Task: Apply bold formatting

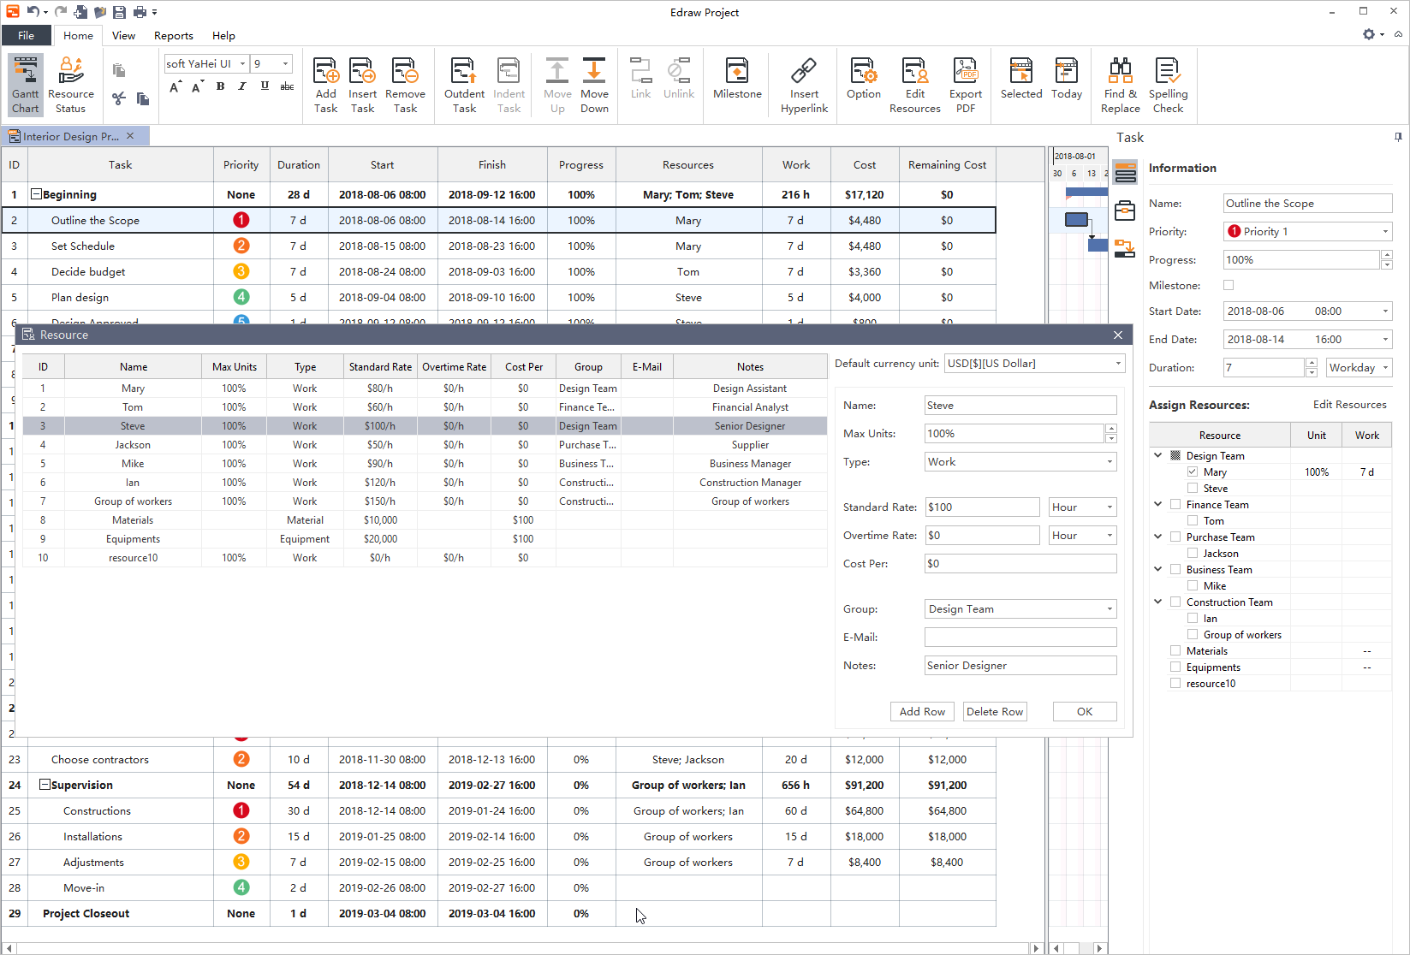Action: click(x=221, y=86)
